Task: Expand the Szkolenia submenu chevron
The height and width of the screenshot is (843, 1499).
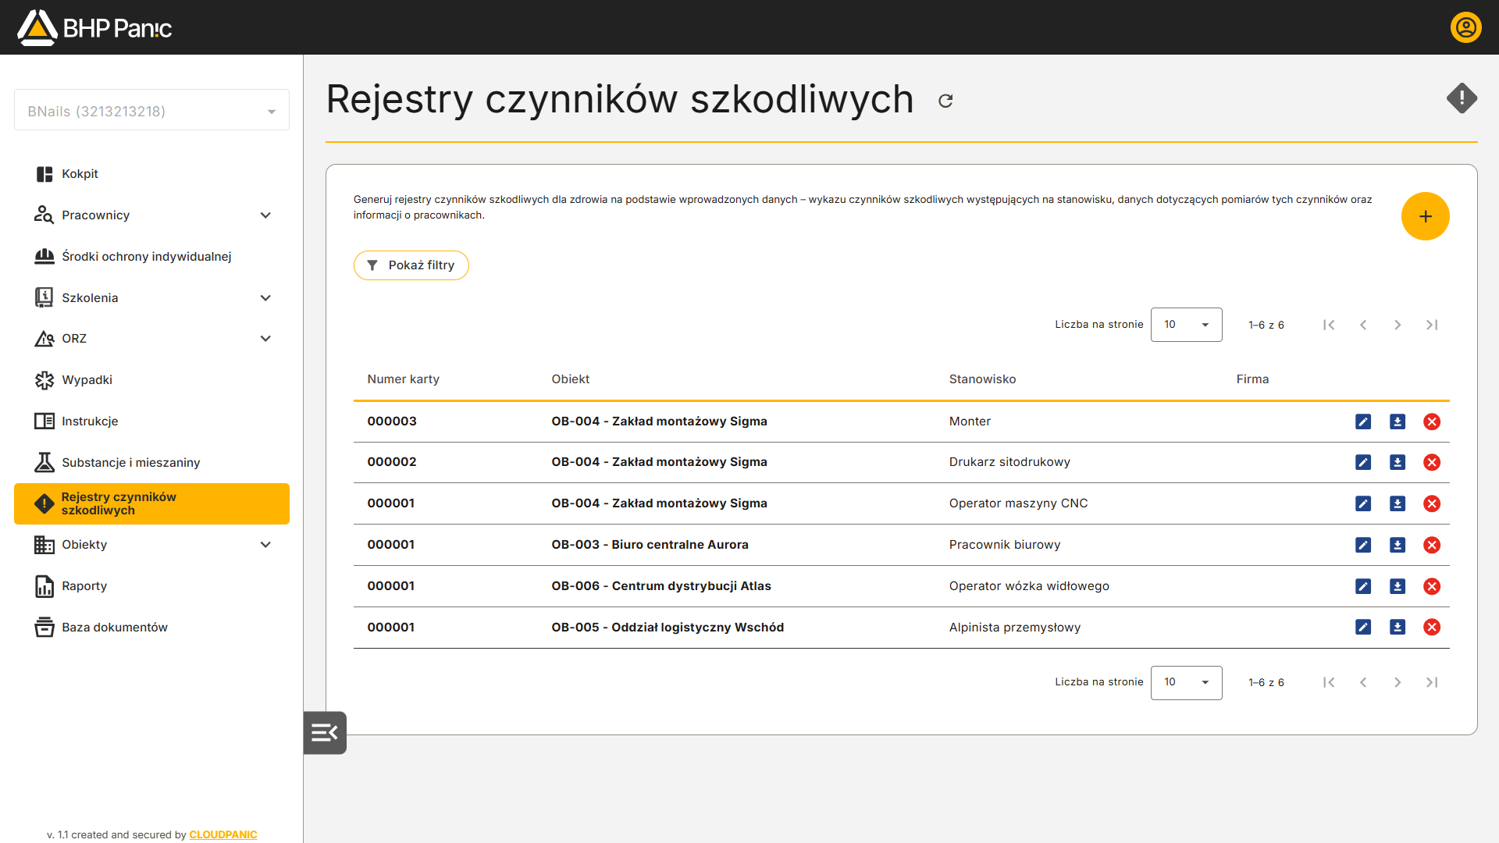Action: pyautogui.click(x=265, y=298)
